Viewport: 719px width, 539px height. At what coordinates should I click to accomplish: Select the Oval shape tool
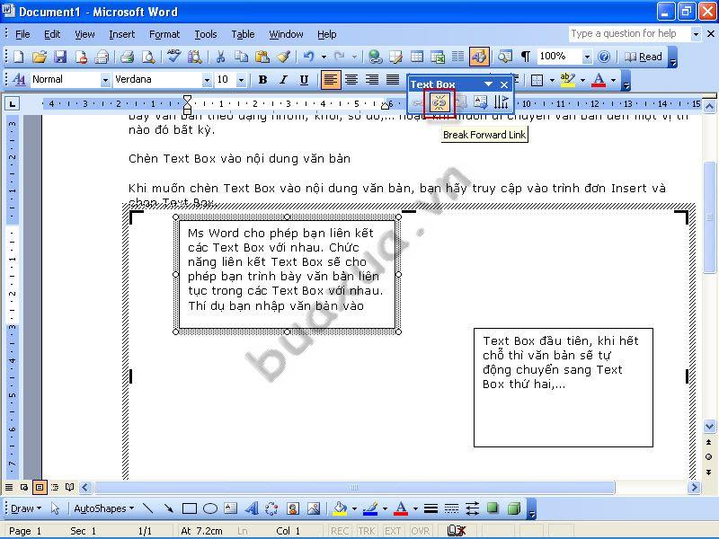pyautogui.click(x=210, y=508)
